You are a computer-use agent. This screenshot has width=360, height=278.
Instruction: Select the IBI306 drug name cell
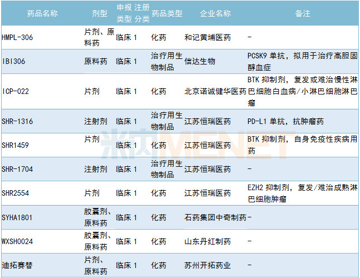tap(13, 62)
